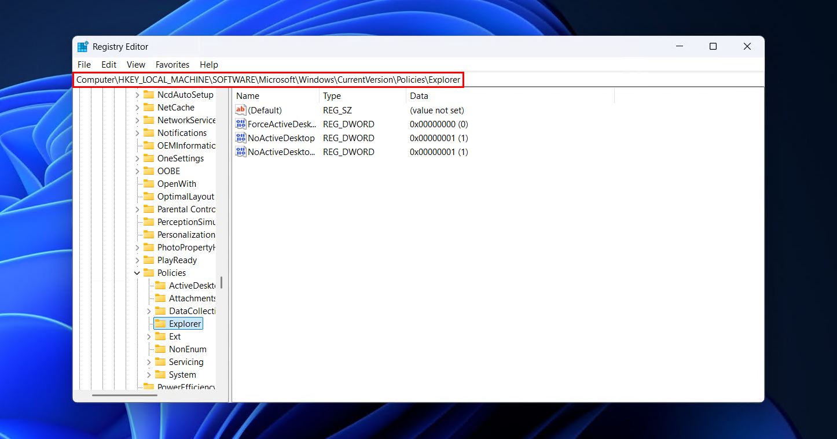837x439 pixels.
Task: Click the tree pane horizontal scrollbar
Action: coord(124,396)
